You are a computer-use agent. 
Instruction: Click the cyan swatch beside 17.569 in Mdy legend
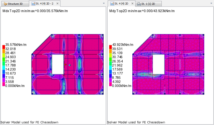(110, 68)
